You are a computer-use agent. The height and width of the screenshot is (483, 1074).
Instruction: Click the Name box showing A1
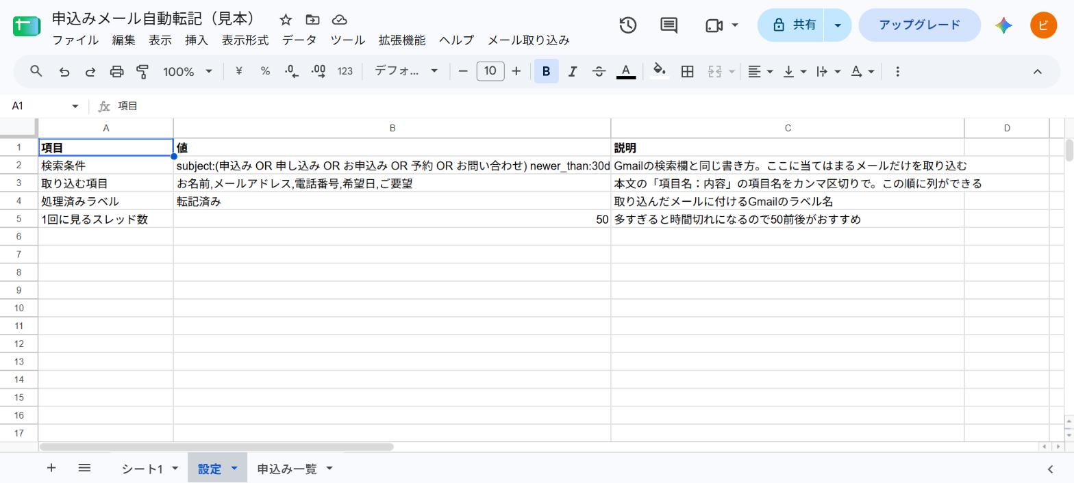click(x=38, y=106)
